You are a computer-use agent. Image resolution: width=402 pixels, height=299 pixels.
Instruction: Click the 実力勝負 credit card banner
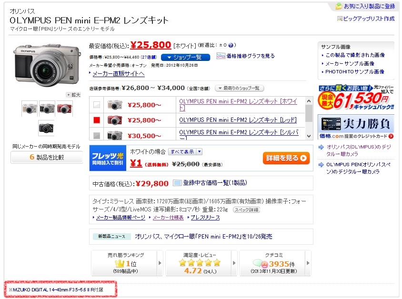tap(356, 127)
